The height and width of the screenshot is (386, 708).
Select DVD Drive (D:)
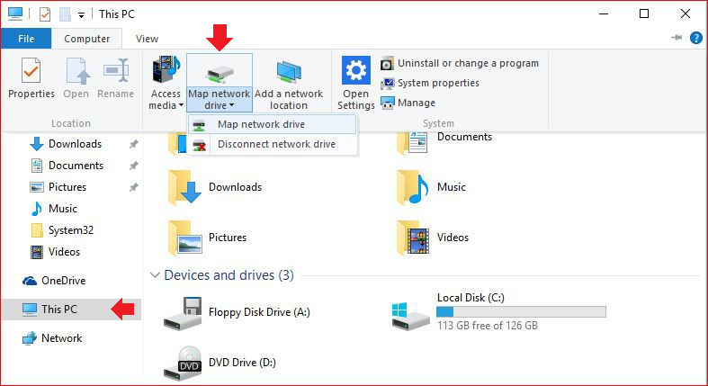pos(220,363)
